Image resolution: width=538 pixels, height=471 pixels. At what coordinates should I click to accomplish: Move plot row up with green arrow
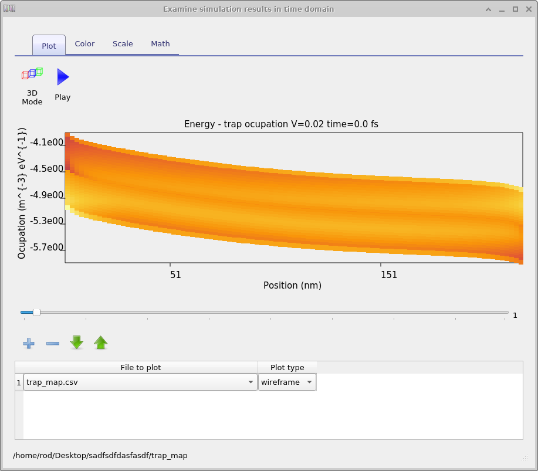(101, 343)
